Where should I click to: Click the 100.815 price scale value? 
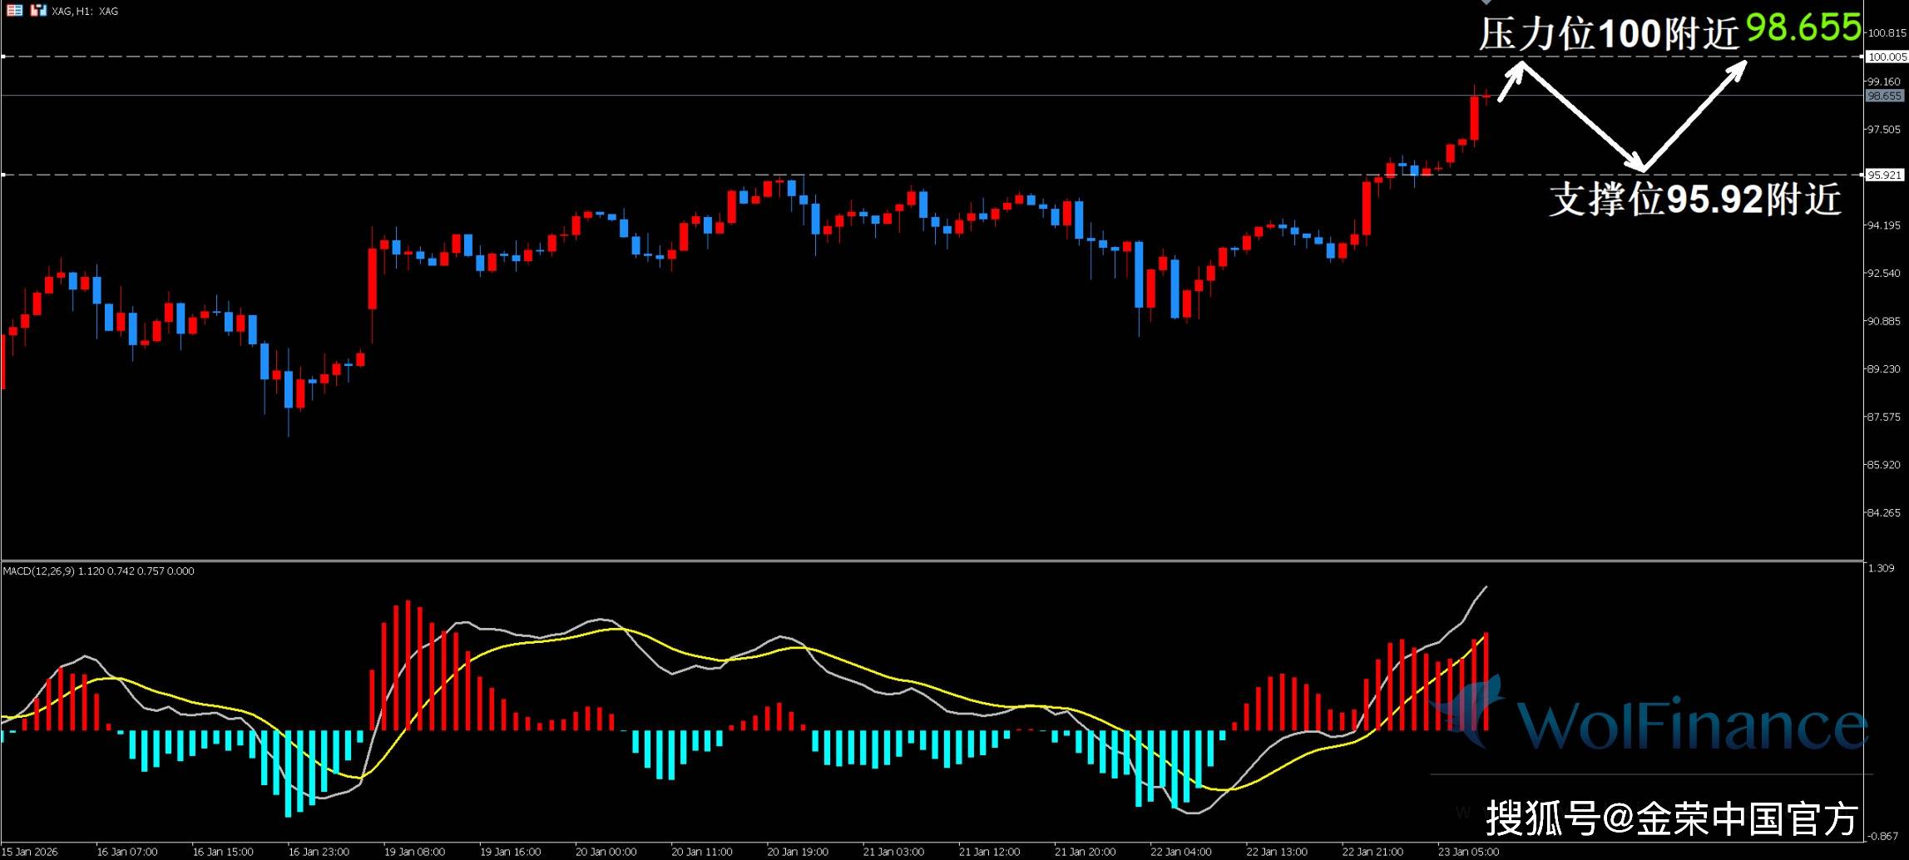[1886, 33]
